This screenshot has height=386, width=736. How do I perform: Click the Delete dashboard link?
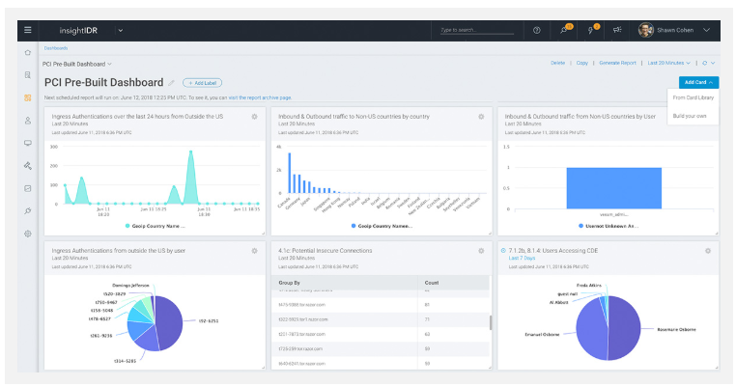(557, 63)
